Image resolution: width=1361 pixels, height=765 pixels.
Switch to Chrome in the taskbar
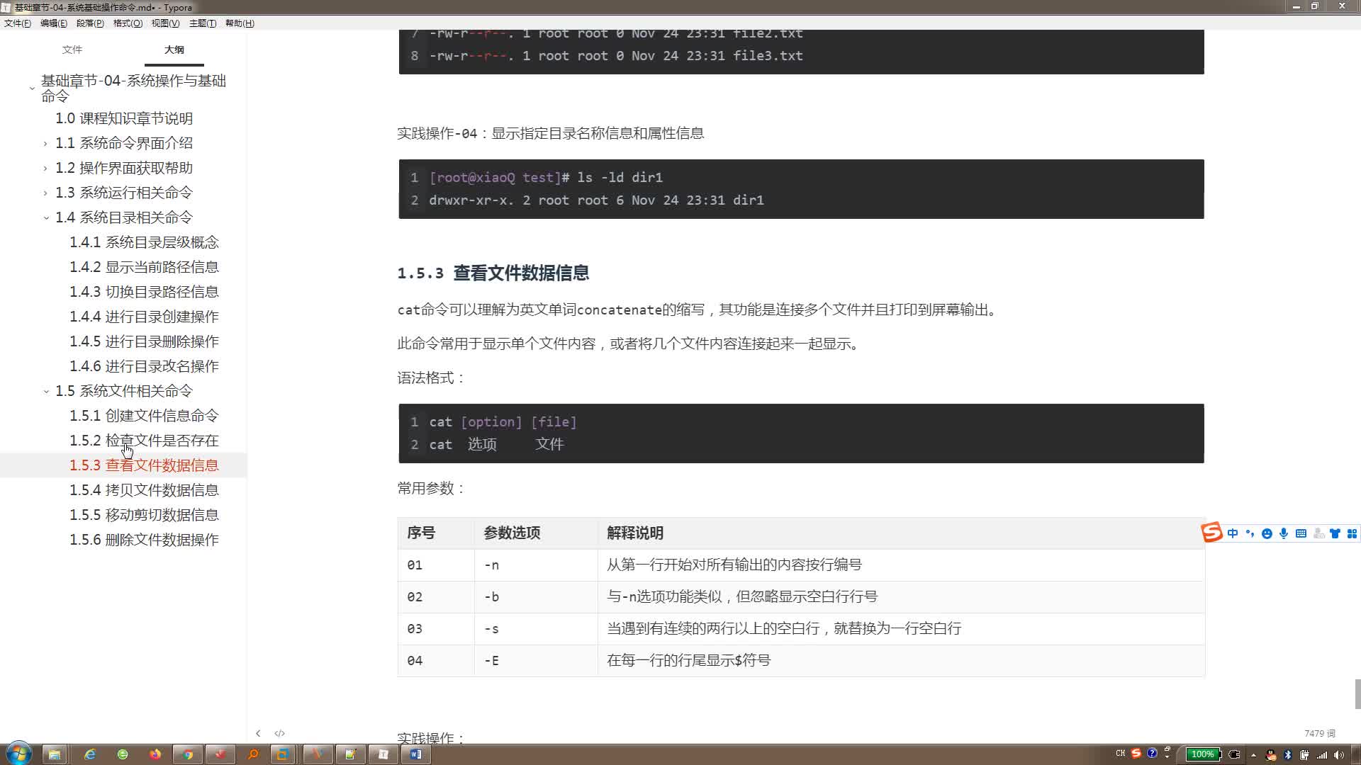point(188,754)
